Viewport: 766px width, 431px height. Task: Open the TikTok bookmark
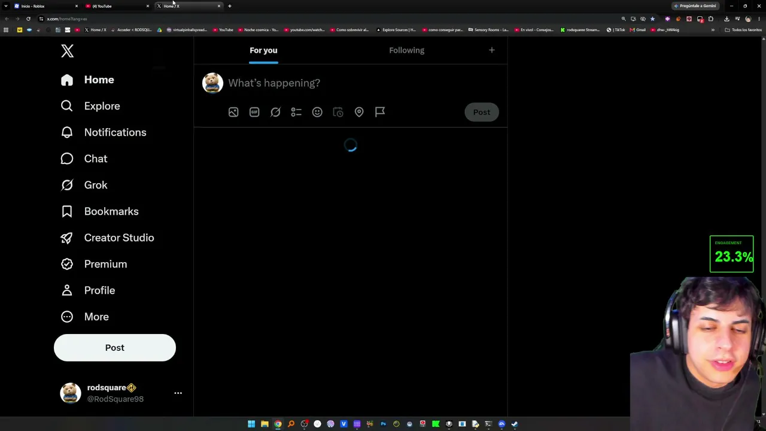pyautogui.click(x=616, y=30)
